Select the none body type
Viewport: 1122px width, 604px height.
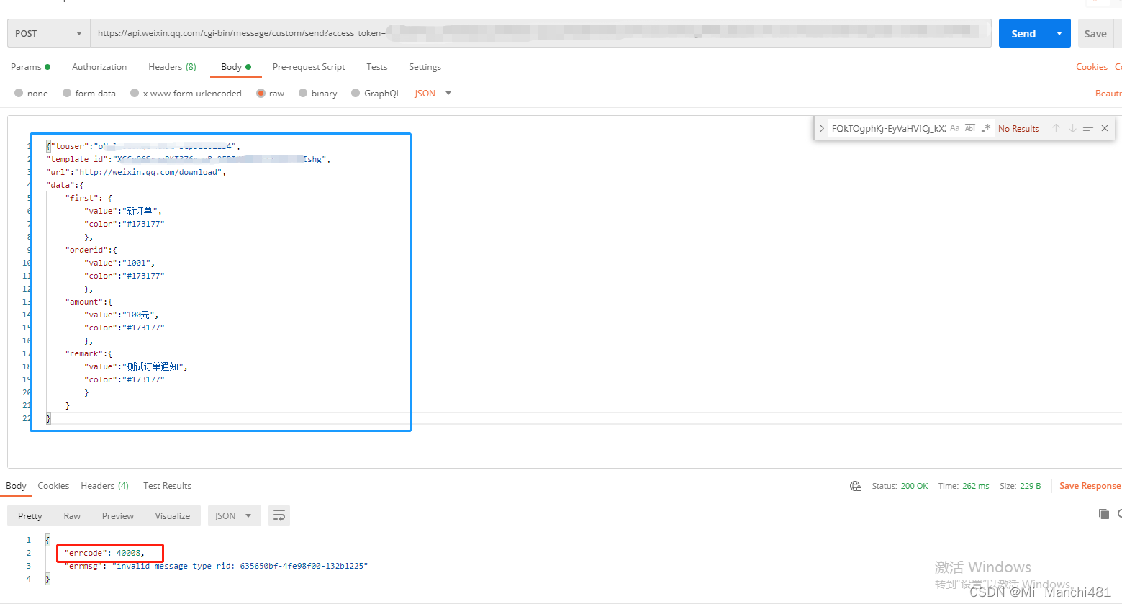(x=31, y=93)
